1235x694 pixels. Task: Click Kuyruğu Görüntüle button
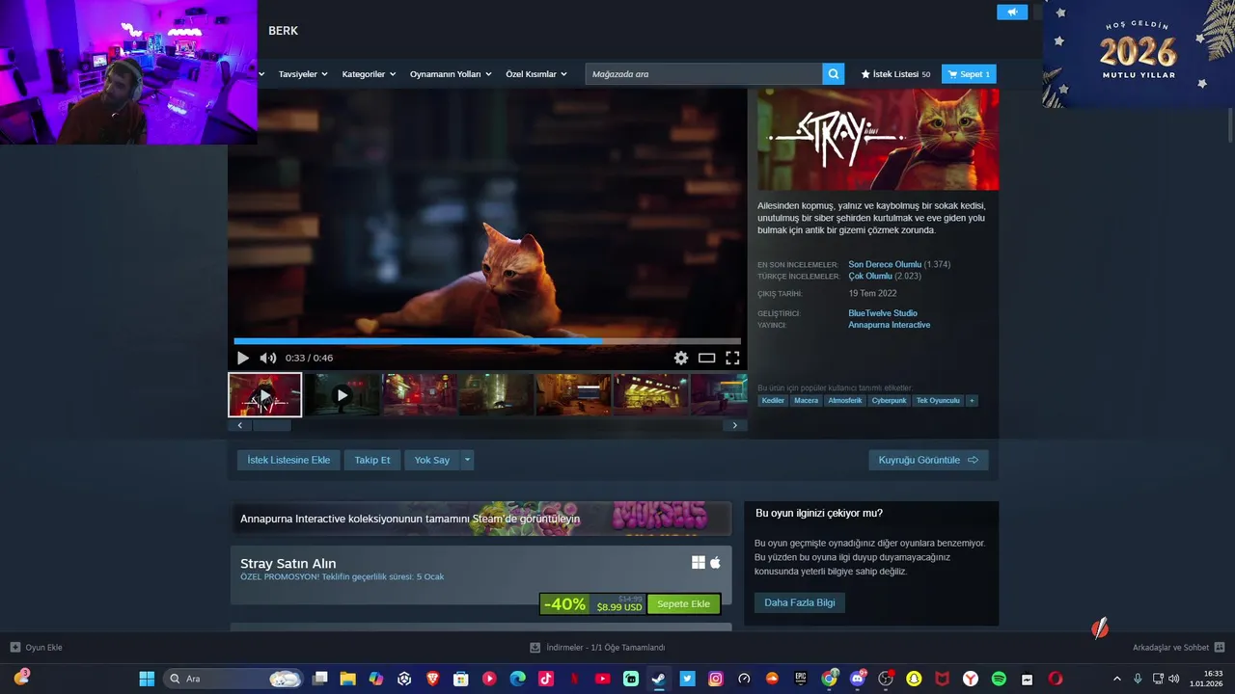pos(928,460)
